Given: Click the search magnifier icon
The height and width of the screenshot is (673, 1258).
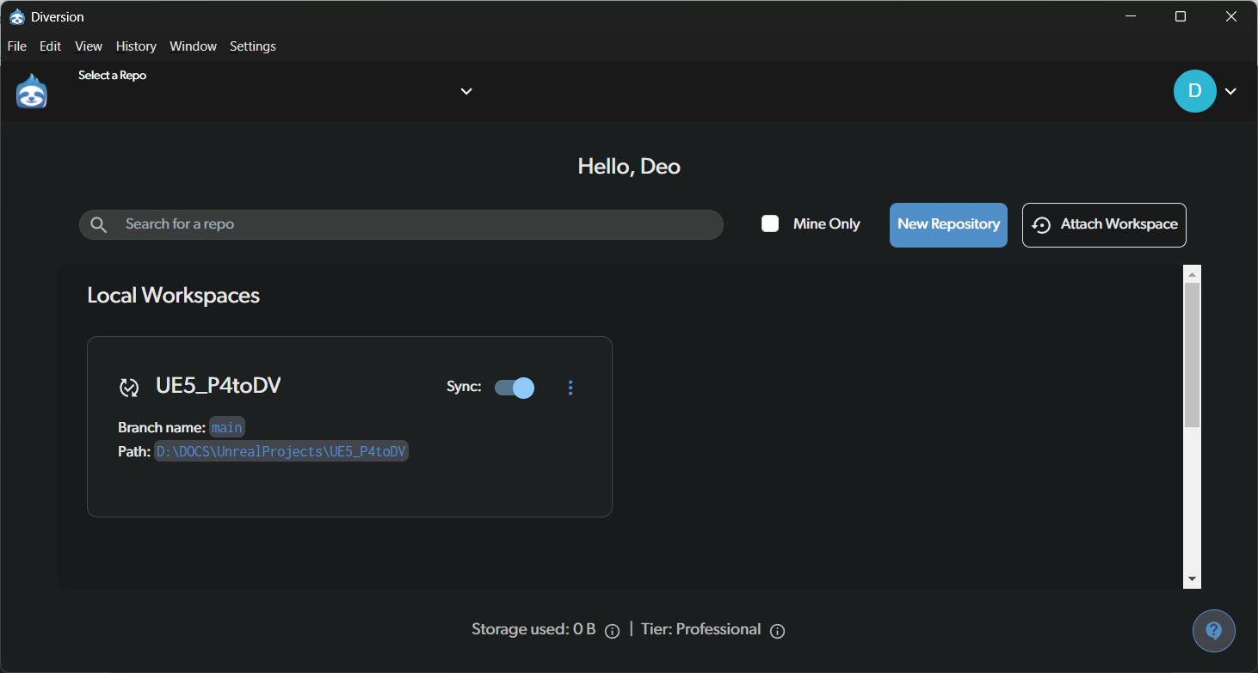Looking at the screenshot, I should [x=99, y=224].
